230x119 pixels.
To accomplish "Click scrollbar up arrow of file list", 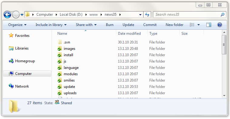I will tap(224, 32).
